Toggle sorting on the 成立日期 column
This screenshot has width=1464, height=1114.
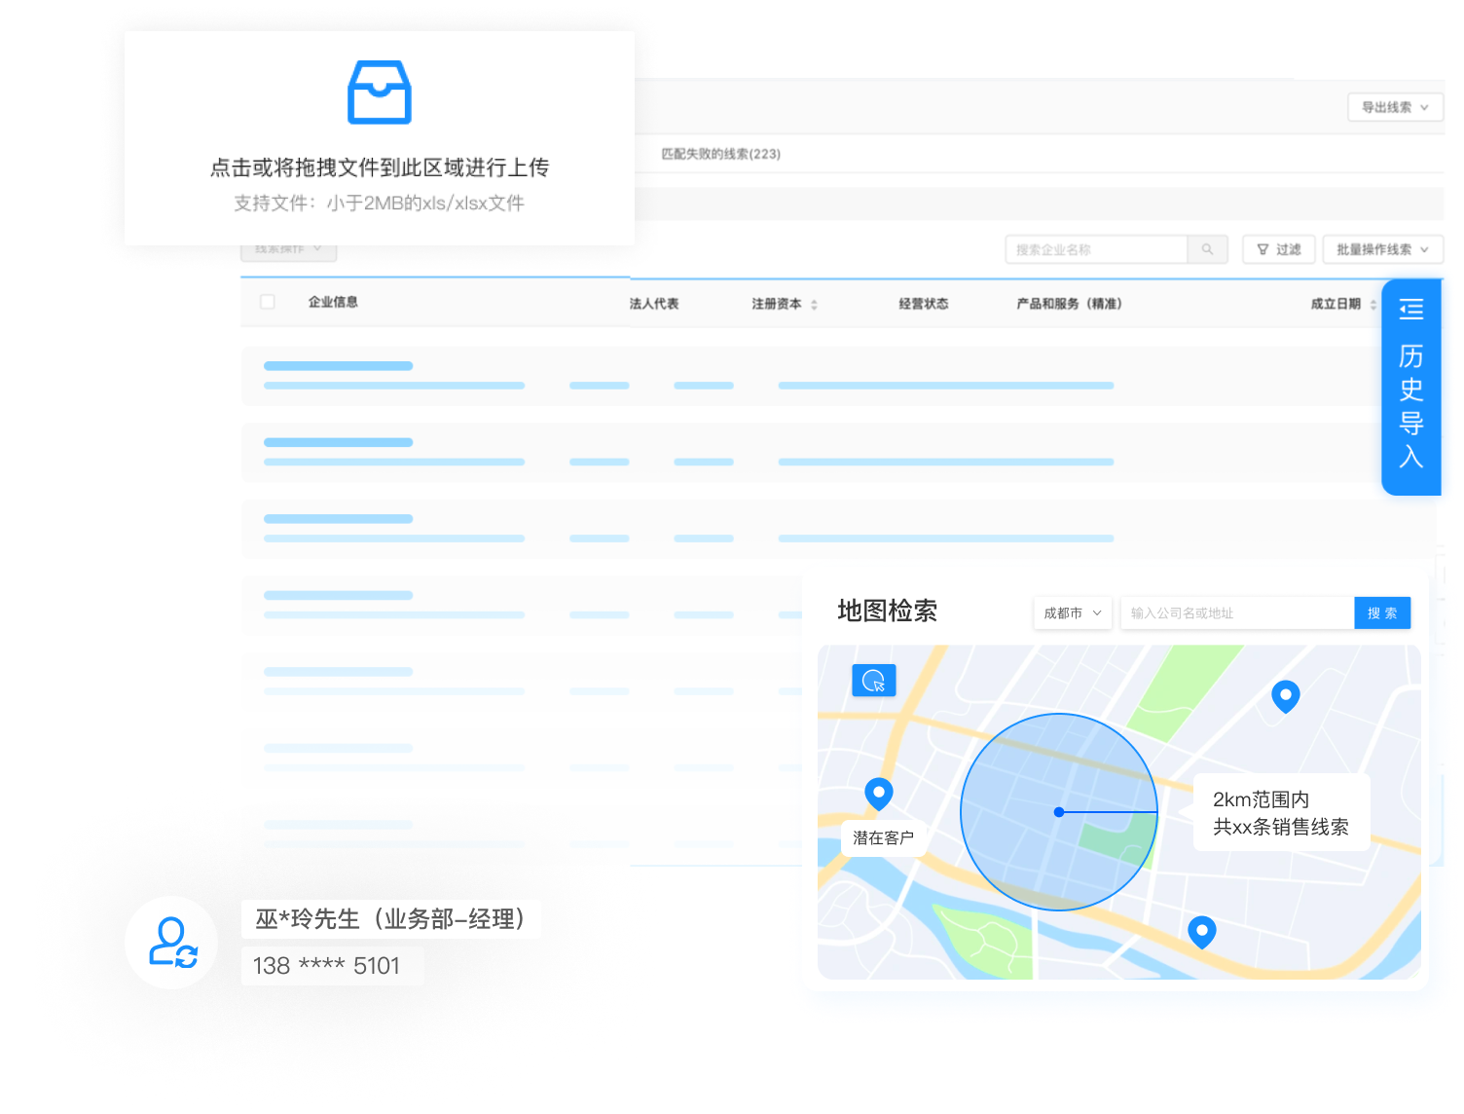tap(1372, 303)
